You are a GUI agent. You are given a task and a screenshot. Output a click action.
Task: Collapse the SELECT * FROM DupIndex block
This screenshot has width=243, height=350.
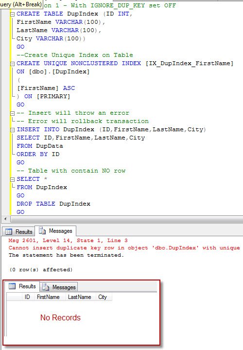(13, 179)
